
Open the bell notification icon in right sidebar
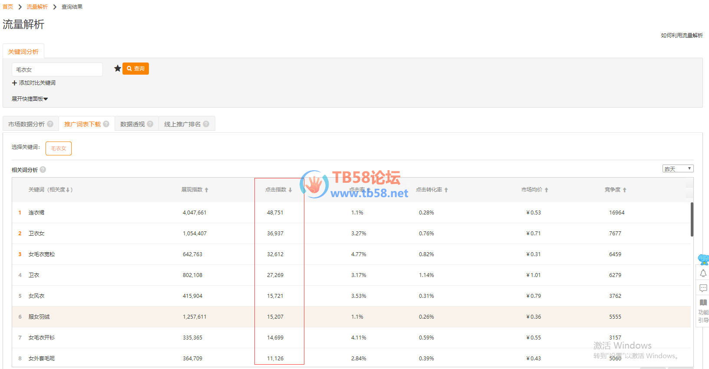click(703, 273)
